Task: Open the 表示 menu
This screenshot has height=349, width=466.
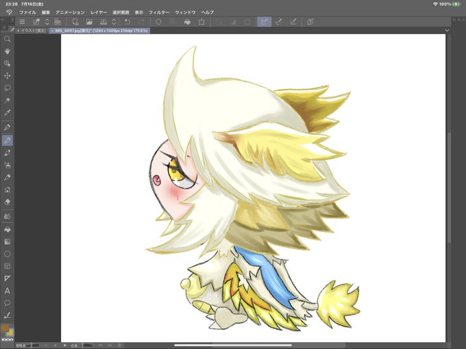Action: tap(139, 12)
